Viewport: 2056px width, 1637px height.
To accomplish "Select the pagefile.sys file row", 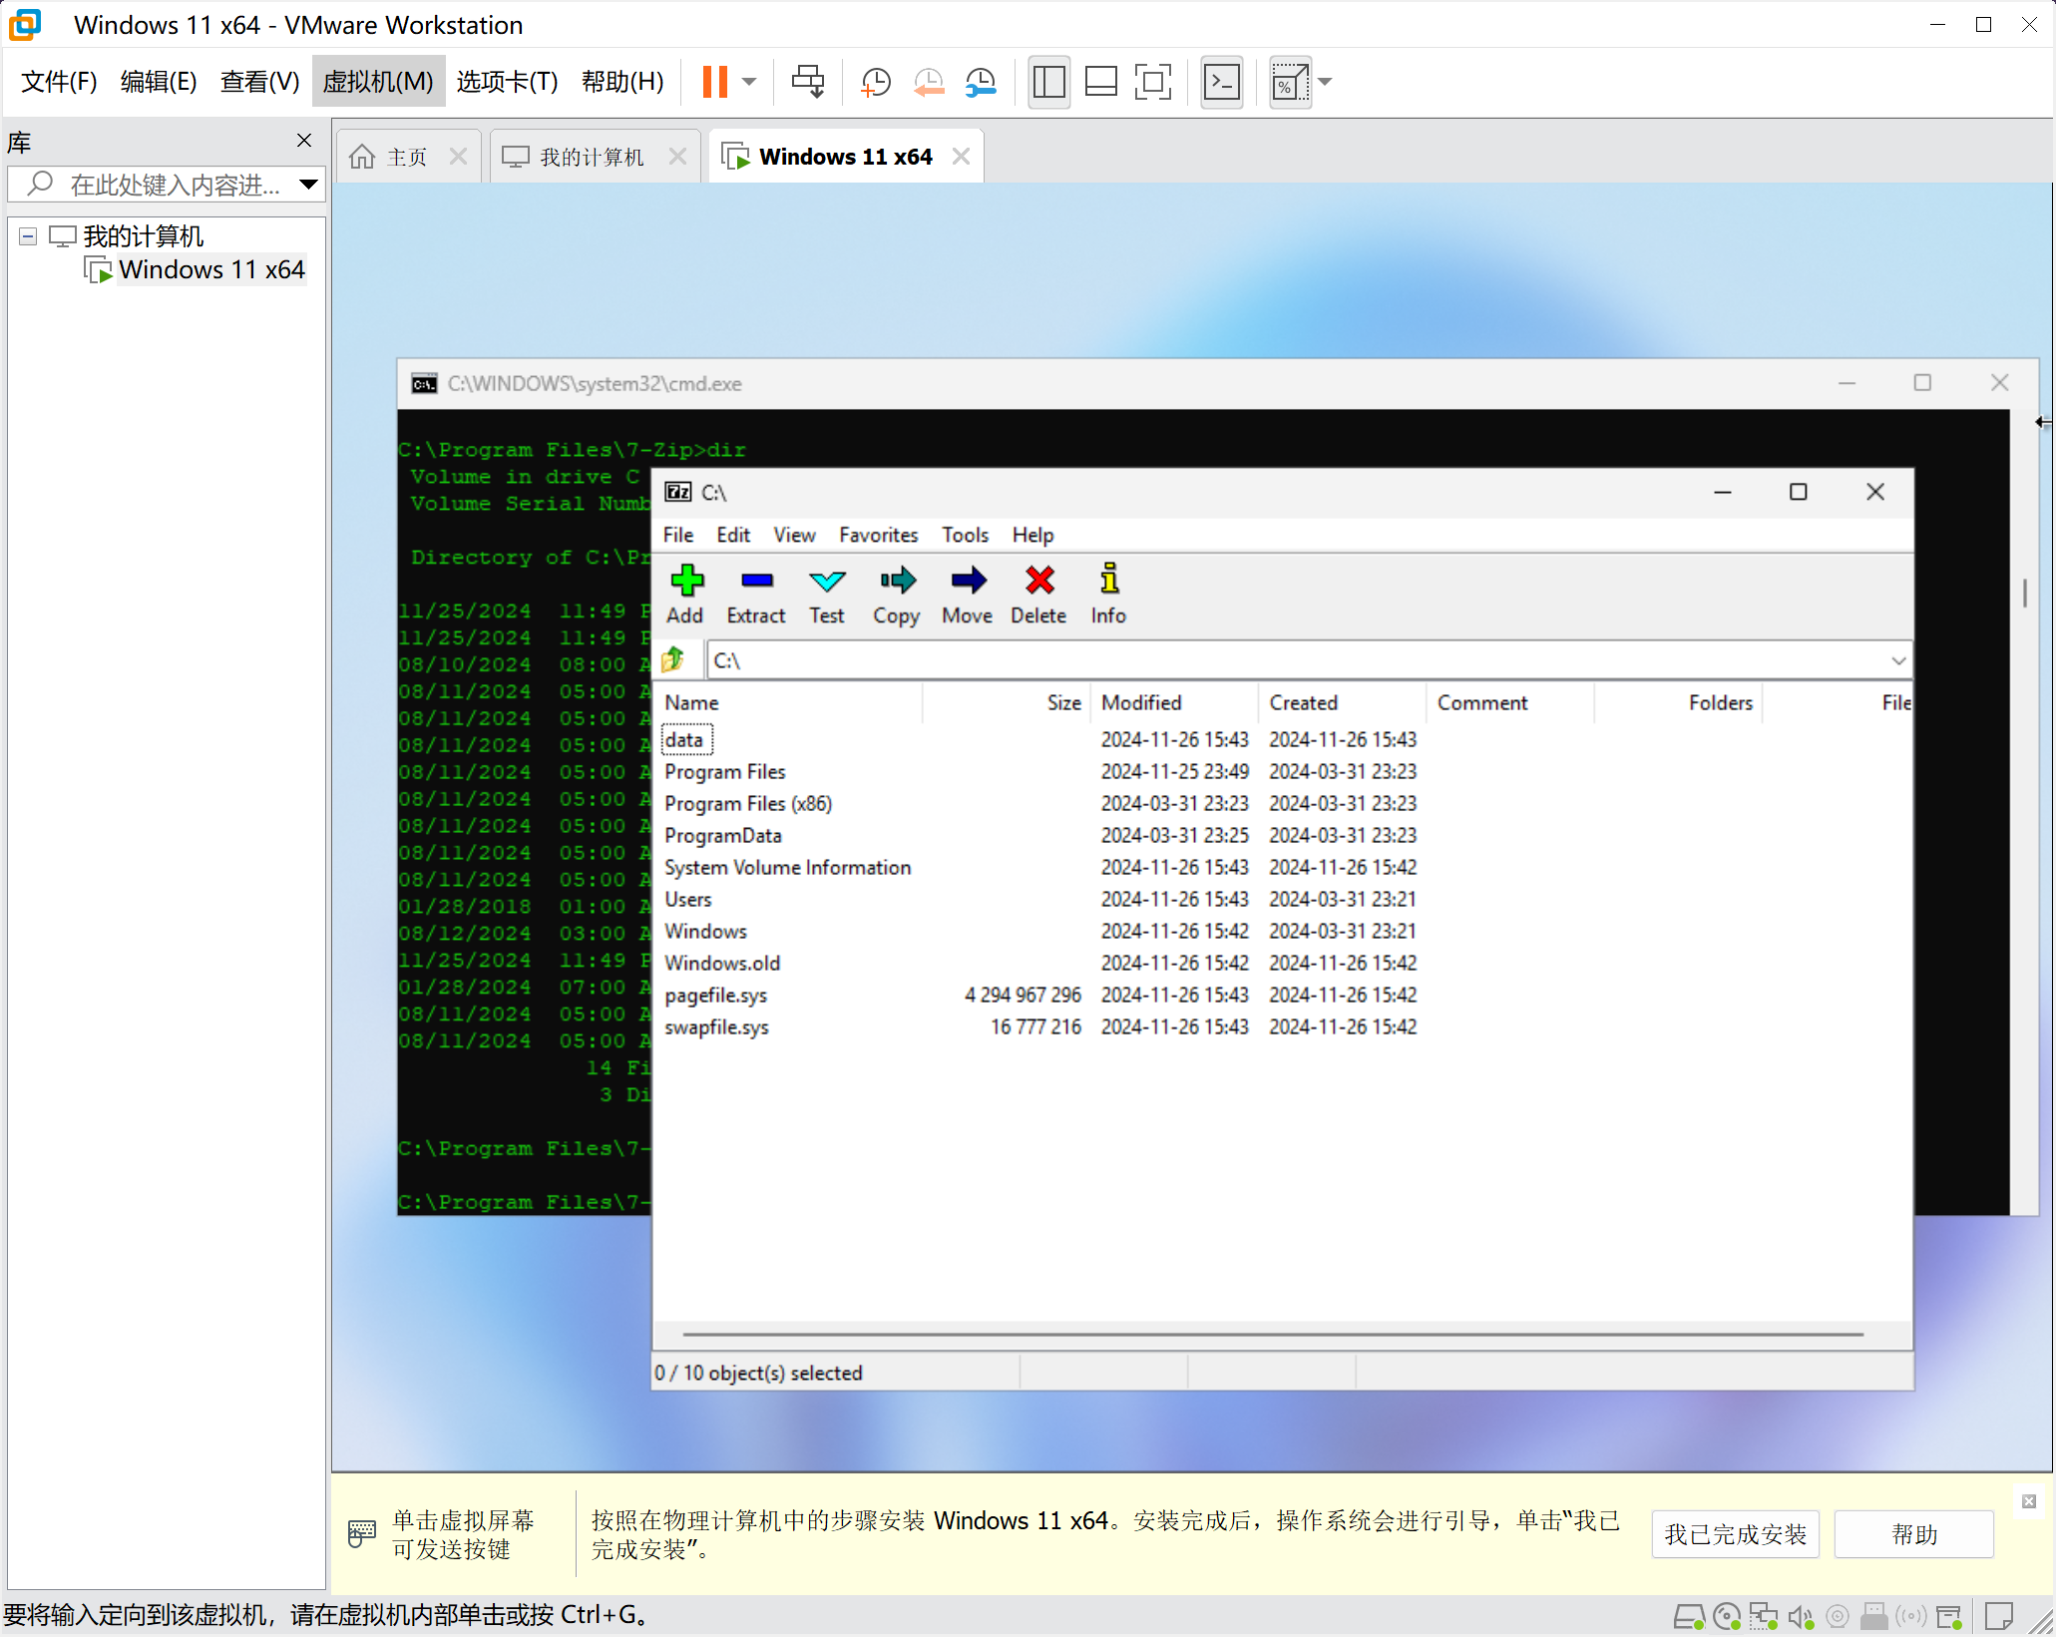I will click(1282, 995).
